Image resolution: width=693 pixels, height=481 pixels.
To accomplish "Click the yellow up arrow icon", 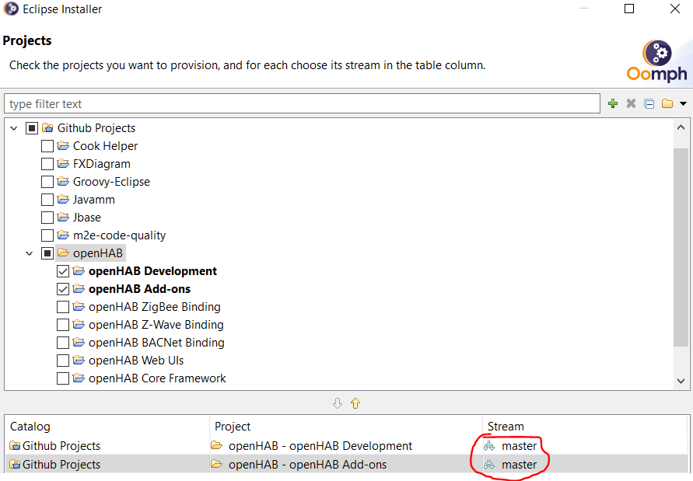I will point(355,403).
